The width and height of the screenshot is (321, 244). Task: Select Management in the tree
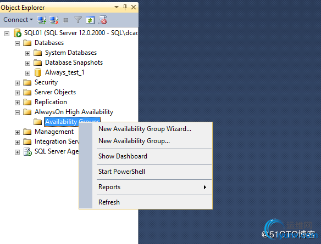54,132
